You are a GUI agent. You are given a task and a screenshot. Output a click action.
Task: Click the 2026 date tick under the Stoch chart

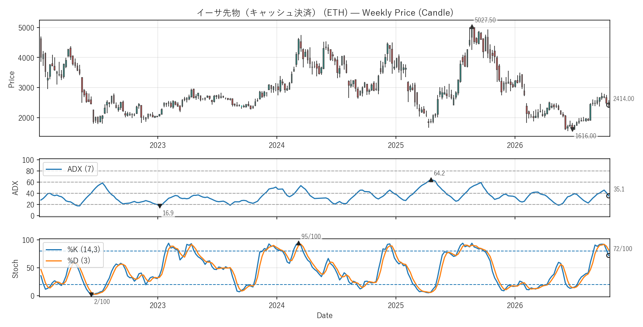(515, 305)
